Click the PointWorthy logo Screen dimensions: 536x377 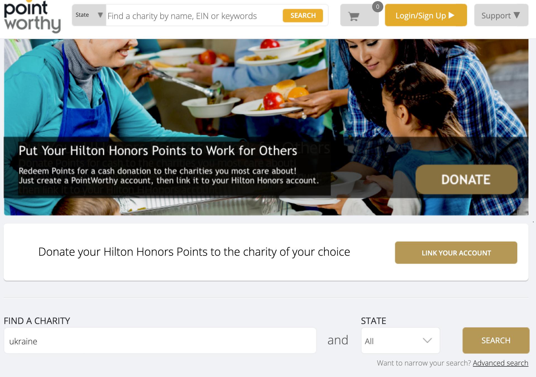[x=32, y=17]
